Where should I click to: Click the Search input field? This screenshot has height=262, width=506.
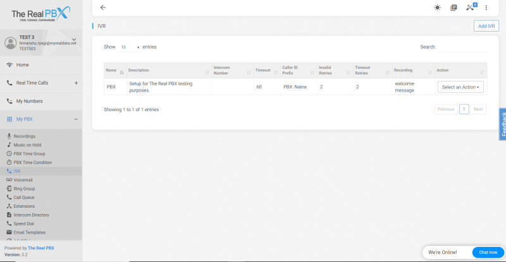(x=463, y=47)
